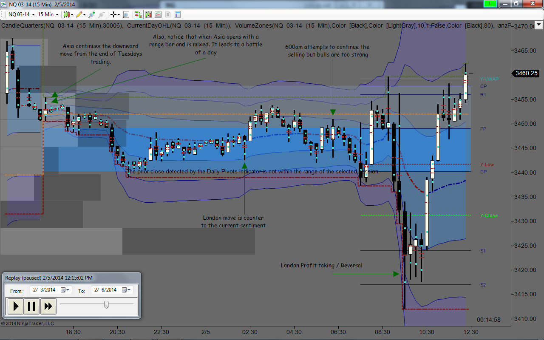Click the Replay fast-forward button

pos(48,306)
